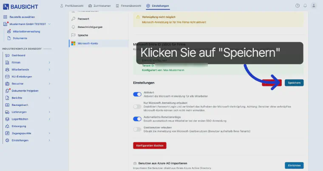323x171 pixels.
Task: Toggle Gastbenutzer erlauben switch
Action: point(137,129)
